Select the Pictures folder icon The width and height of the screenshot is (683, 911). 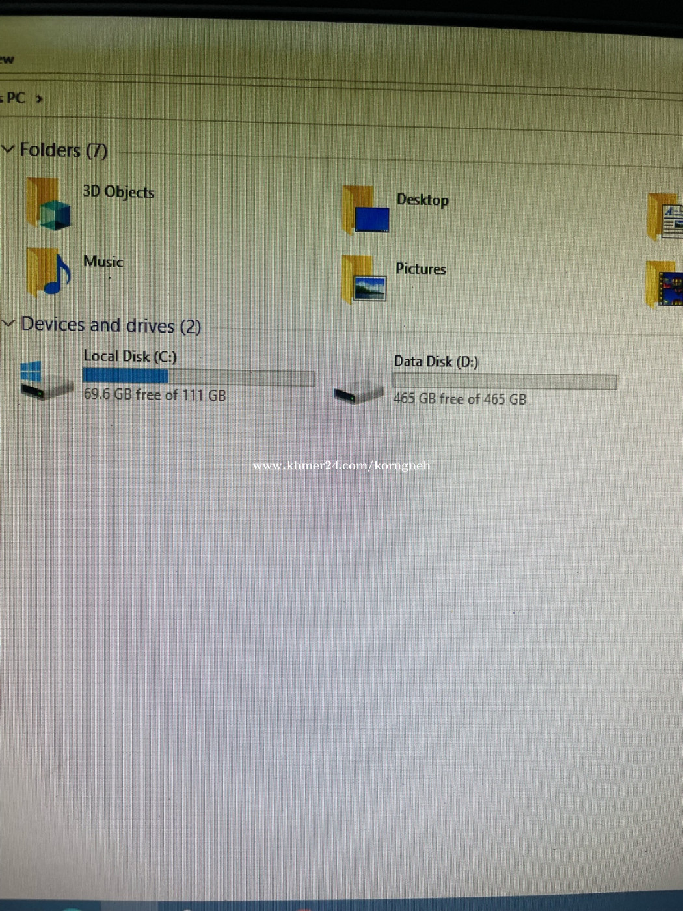365,280
